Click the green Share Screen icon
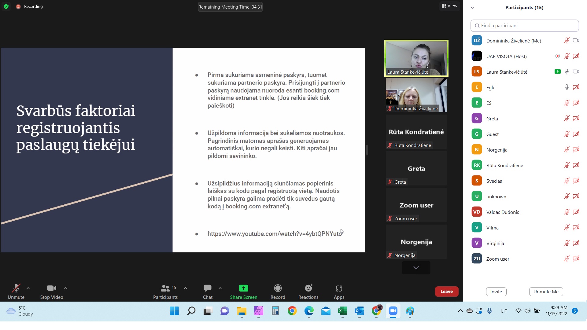Image resolution: width=587 pixels, height=330 pixels. coord(243,288)
